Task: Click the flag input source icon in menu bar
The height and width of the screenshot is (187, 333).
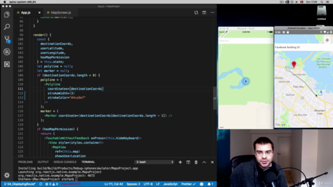Action: pos(302,2)
